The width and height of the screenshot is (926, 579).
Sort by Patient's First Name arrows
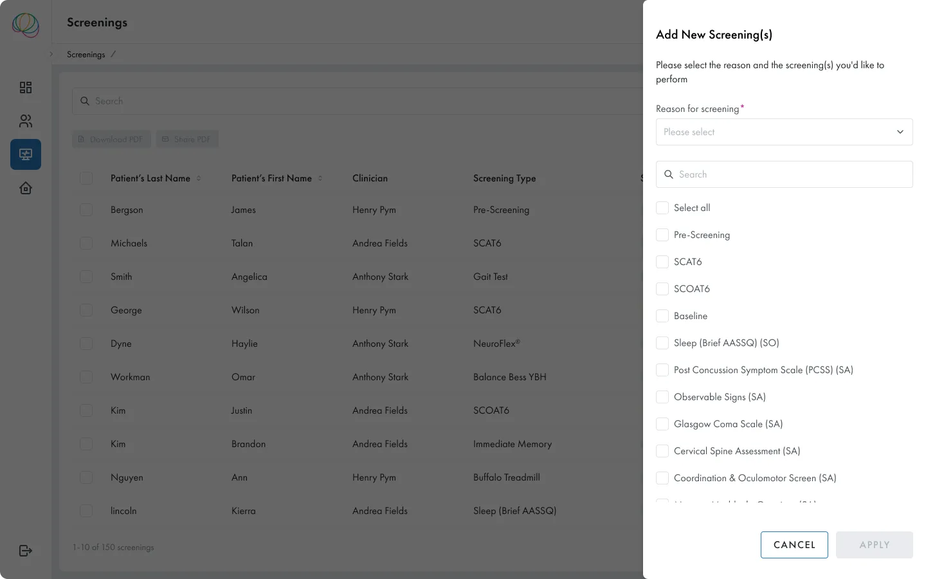point(320,178)
